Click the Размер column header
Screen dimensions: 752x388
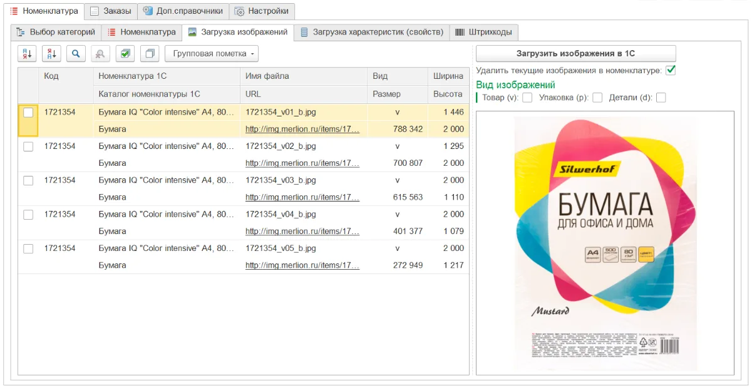coord(398,94)
